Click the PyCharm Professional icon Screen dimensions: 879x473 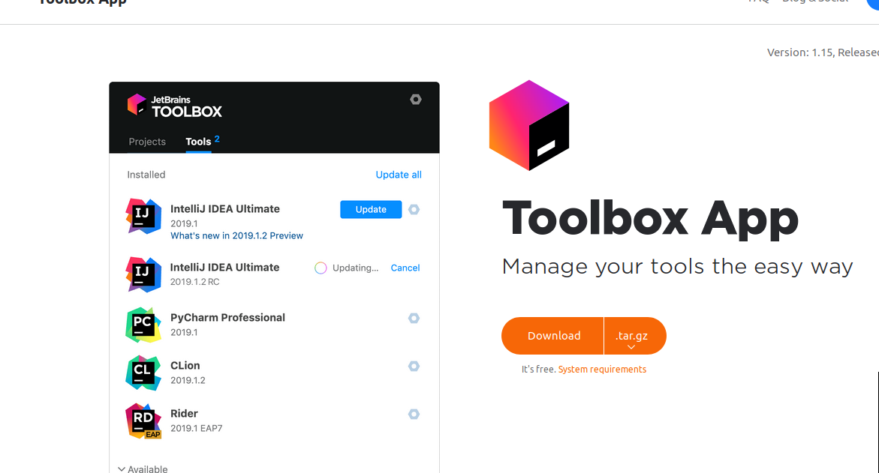click(x=143, y=325)
